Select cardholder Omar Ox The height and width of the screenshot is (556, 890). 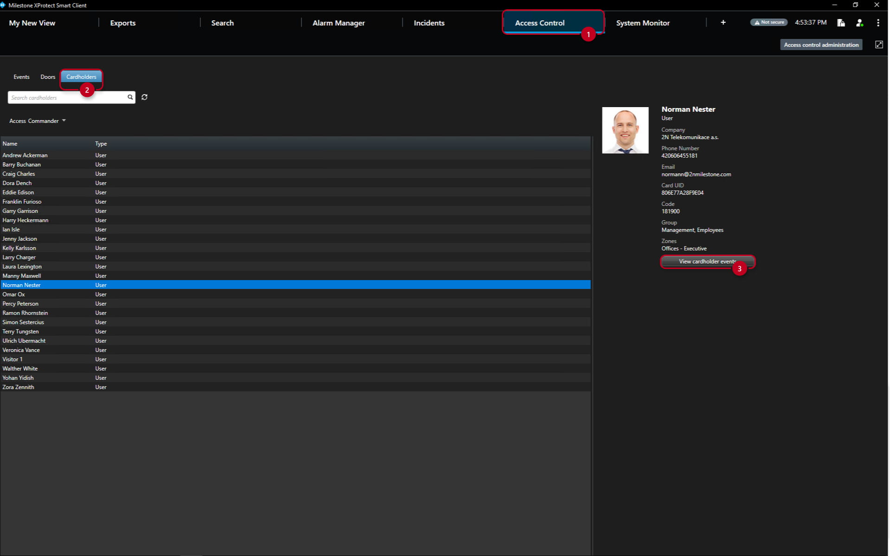pos(295,294)
